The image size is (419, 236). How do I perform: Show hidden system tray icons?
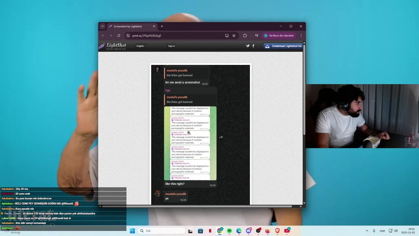click(x=367, y=231)
